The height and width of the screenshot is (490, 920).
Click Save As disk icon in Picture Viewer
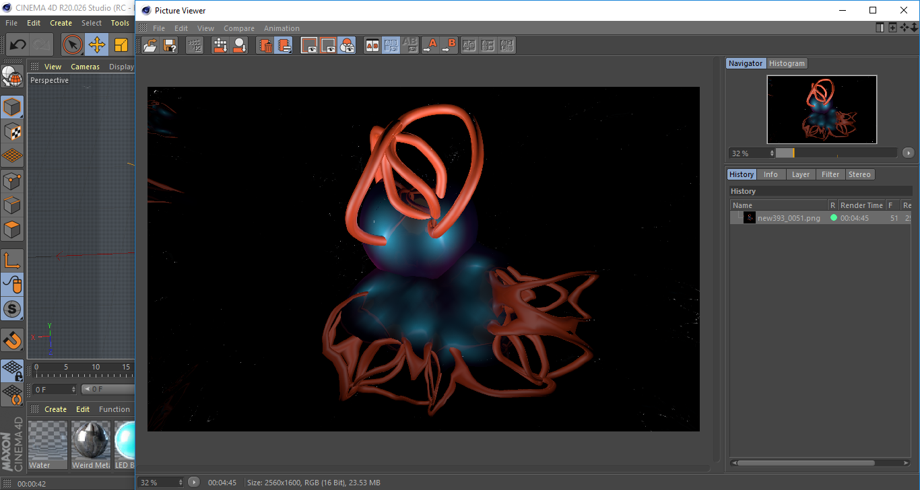pyautogui.click(x=170, y=45)
